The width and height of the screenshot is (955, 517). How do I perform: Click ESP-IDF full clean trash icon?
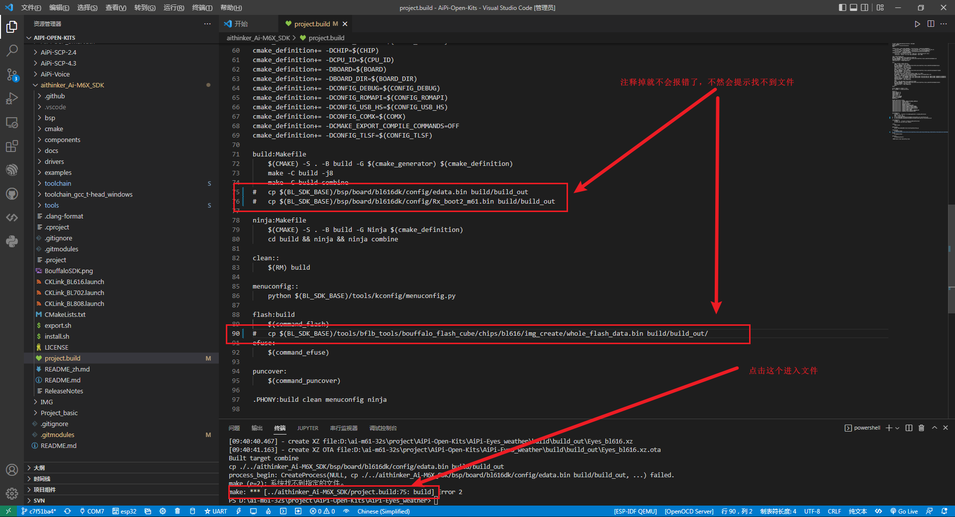tap(178, 511)
